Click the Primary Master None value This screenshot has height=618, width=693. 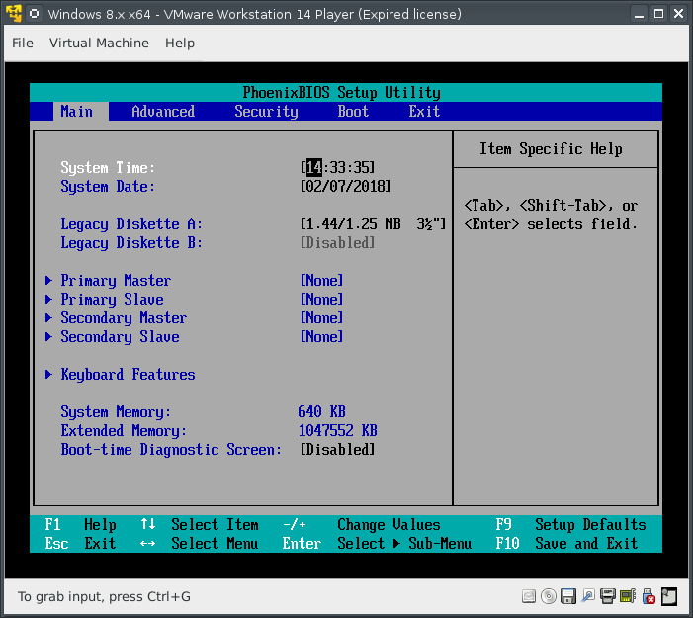[x=321, y=280]
